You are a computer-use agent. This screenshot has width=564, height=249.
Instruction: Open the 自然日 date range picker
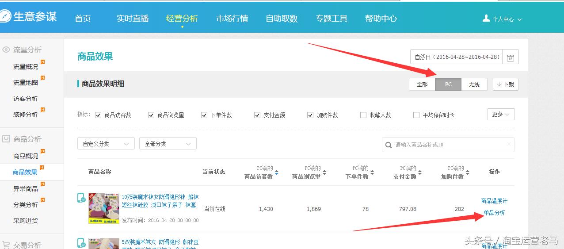click(x=465, y=57)
